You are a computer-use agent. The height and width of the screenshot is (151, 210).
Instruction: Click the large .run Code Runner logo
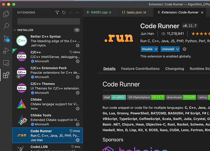click(119, 38)
